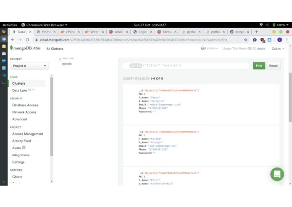The width and height of the screenshot is (292, 207).
Task: Click the Wi-Fi status icon
Action: pyautogui.click(x=261, y=25)
